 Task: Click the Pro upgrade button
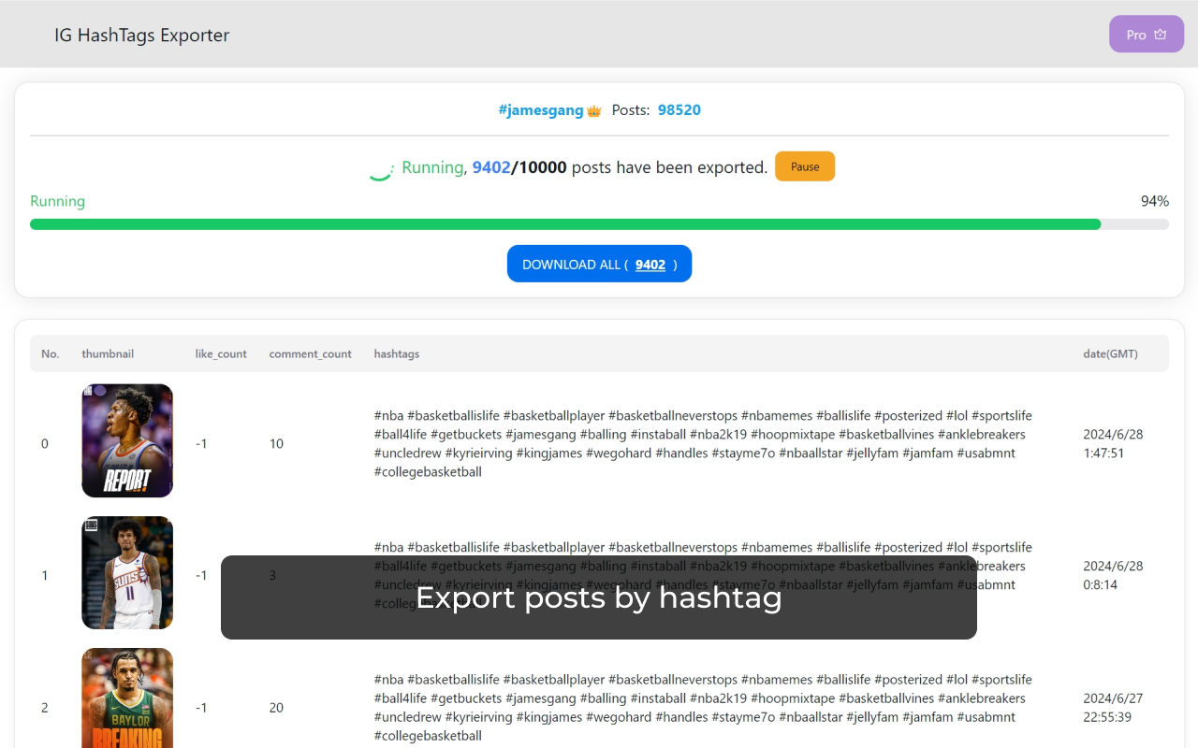[x=1146, y=35]
